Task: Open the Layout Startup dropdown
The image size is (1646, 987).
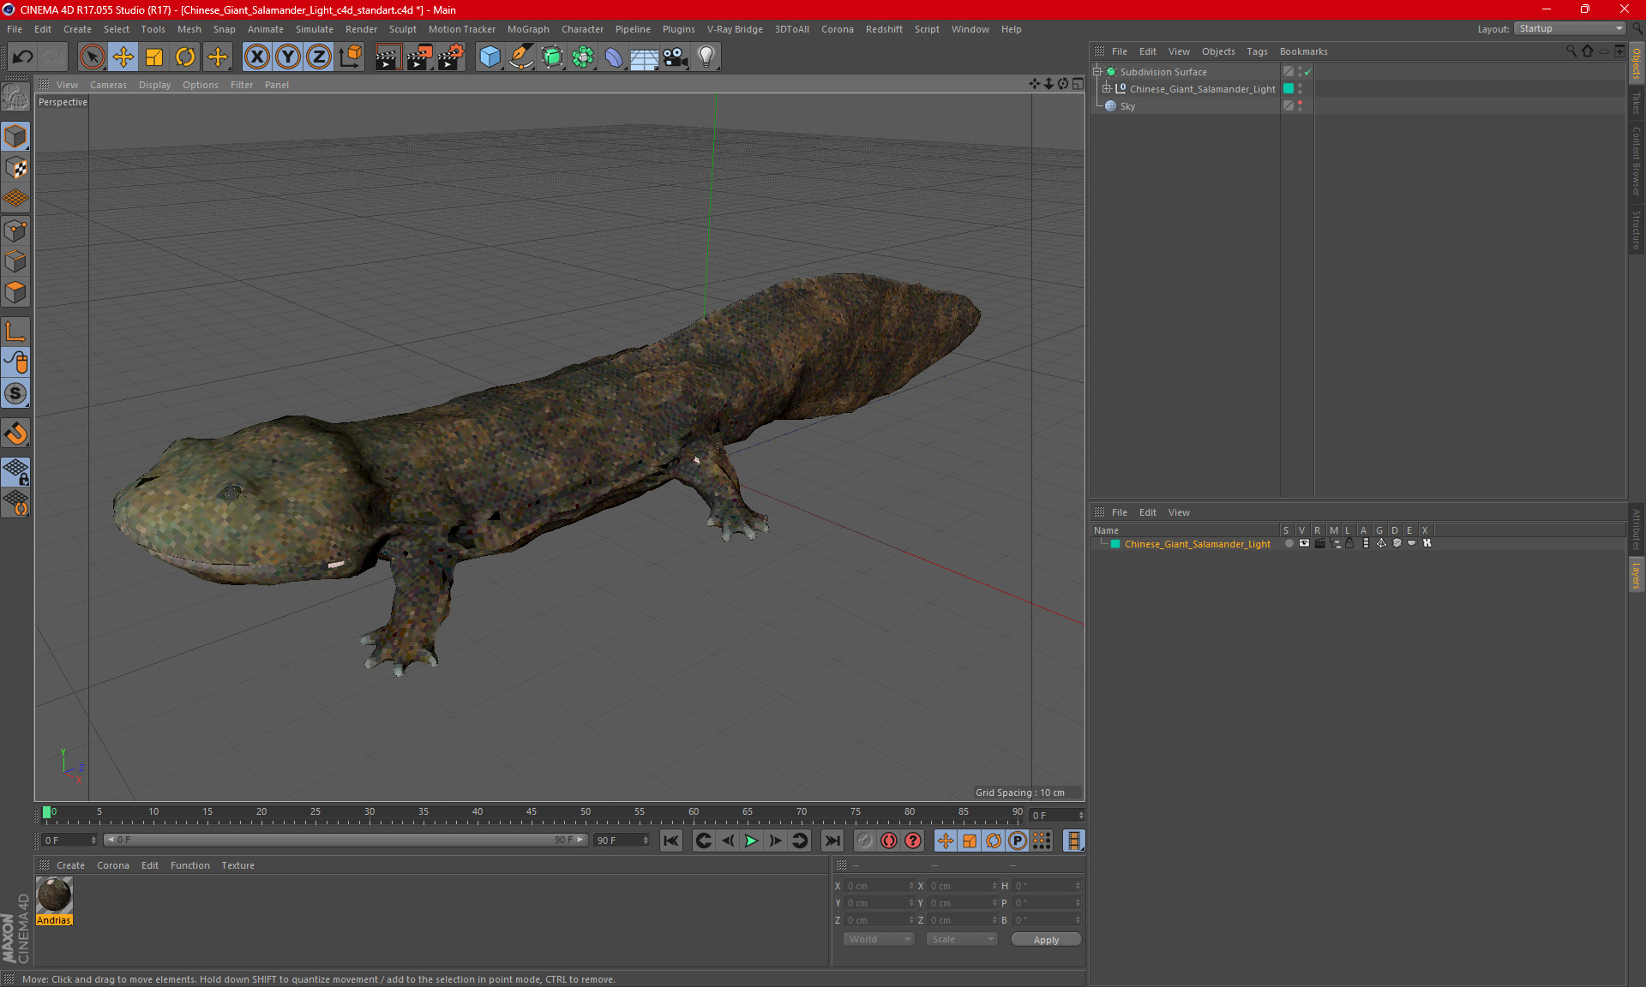Action: coord(1570,28)
